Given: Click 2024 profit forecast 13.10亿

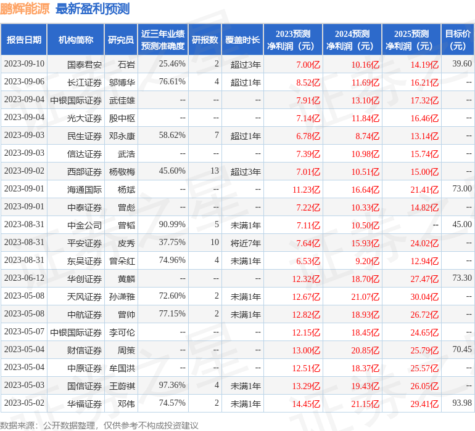Looking at the screenshot, I should 365,100.
